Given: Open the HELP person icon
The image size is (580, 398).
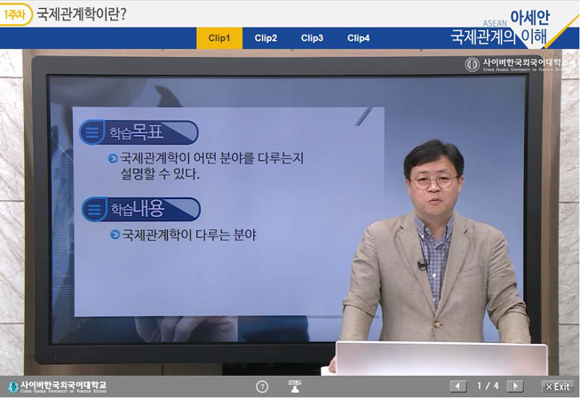Looking at the screenshot, I should (x=295, y=386).
